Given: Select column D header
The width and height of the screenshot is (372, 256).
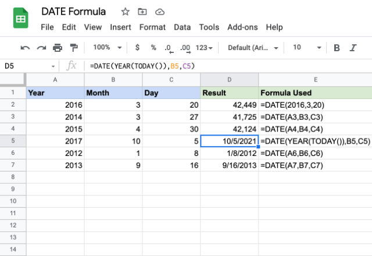Looking at the screenshot, I should point(230,80).
